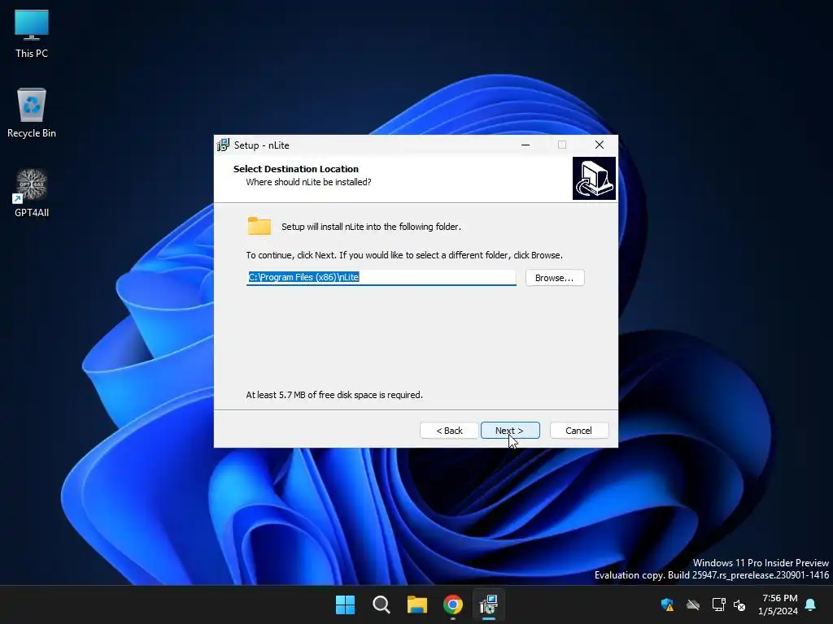Open Google Chrome from taskbar
Screen dimensions: 833x624
tap(453, 604)
